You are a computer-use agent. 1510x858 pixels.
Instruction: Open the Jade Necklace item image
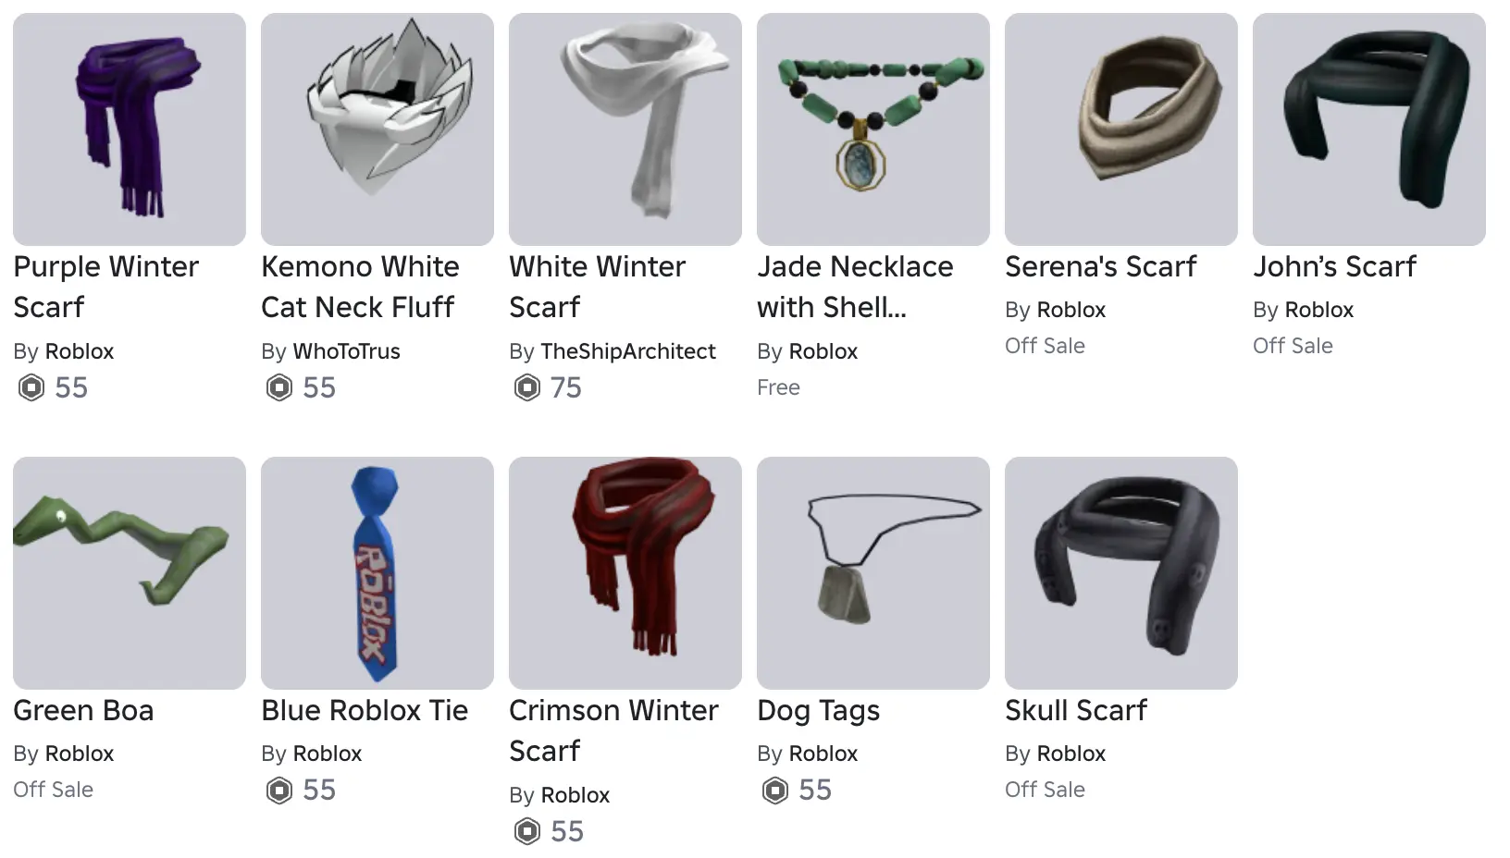click(x=873, y=129)
